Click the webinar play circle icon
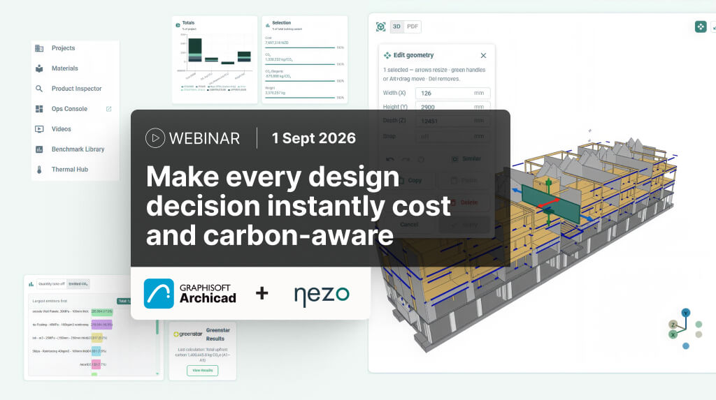 [155, 138]
